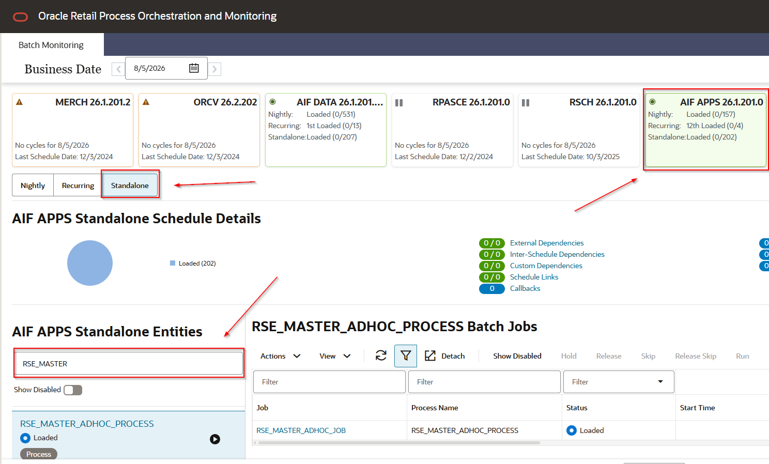Click Loaded status icon under RSE_MASTER_ADHOC_PROCESS entity
769x464 pixels.
(x=25, y=438)
